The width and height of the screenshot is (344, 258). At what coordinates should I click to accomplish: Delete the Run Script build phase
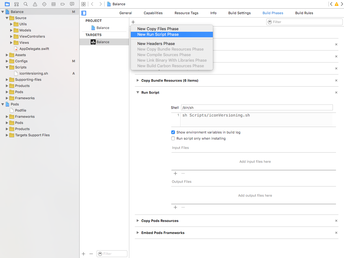click(x=336, y=92)
